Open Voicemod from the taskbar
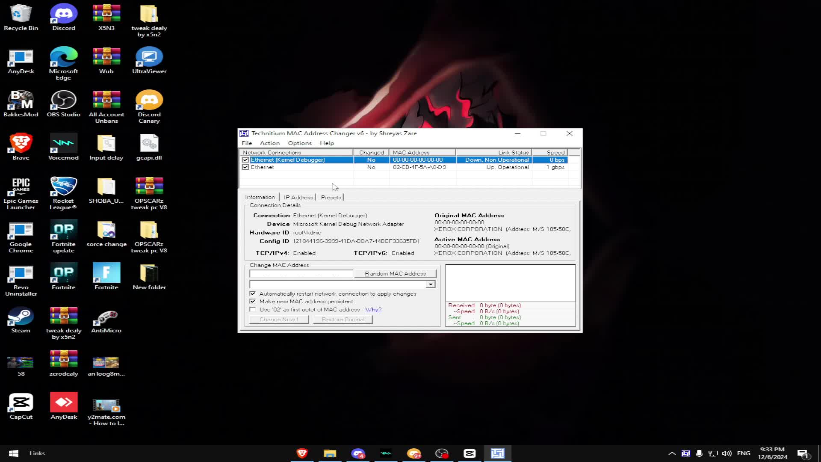The width and height of the screenshot is (821, 462). [387, 453]
